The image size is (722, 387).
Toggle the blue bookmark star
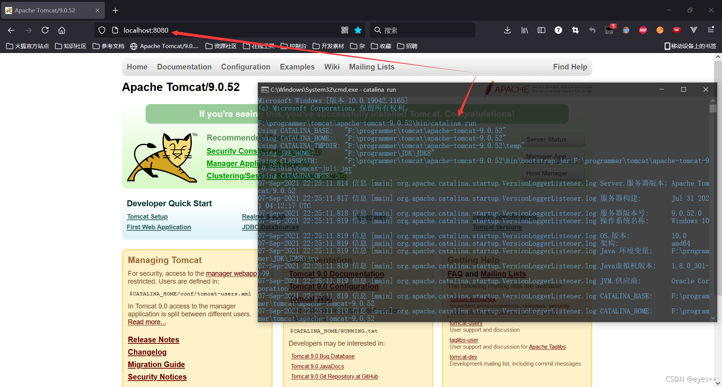pyautogui.click(x=358, y=30)
